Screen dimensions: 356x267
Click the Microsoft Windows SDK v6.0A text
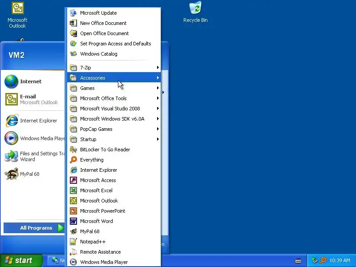pos(112,119)
